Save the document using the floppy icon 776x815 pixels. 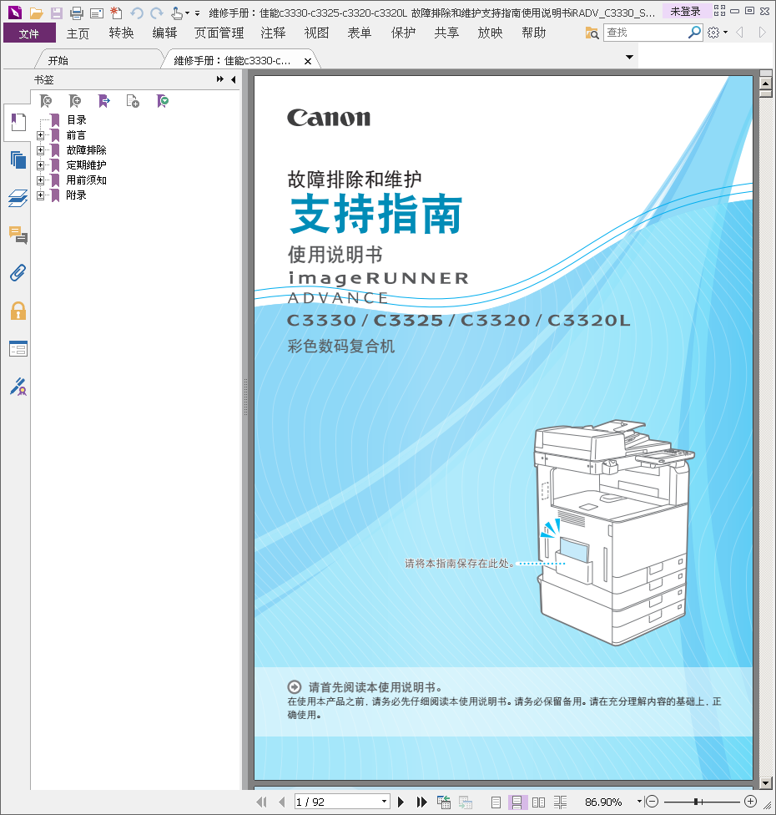click(56, 13)
